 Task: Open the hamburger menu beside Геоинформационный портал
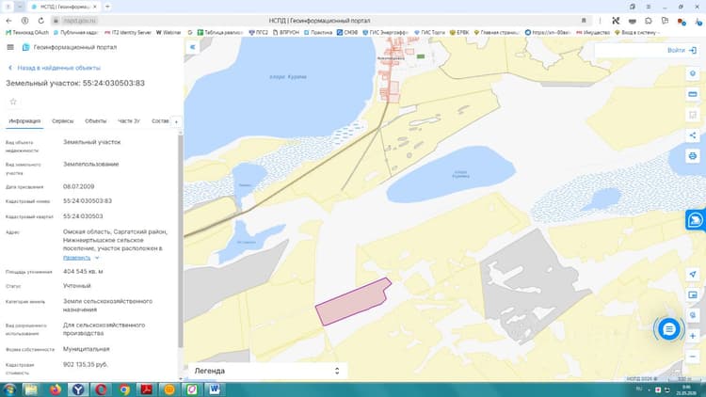click(x=10, y=47)
